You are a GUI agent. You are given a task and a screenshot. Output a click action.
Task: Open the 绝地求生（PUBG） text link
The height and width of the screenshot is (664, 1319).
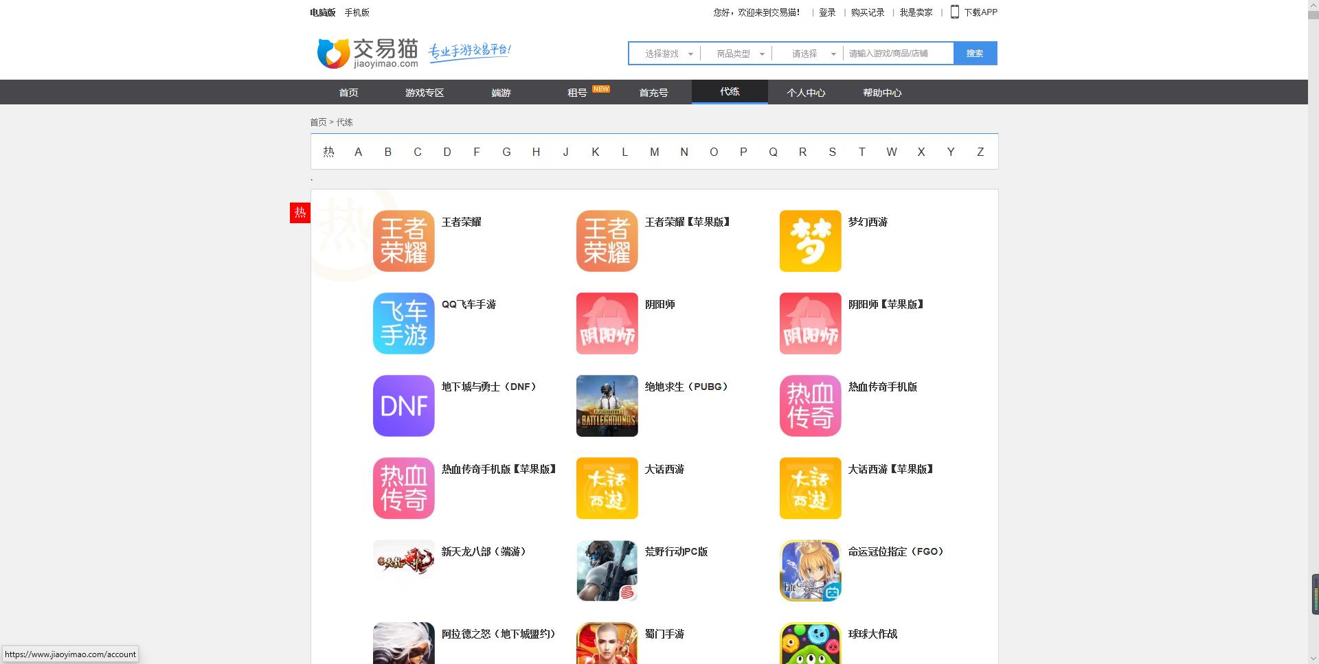pyautogui.click(x=686, y=387)
